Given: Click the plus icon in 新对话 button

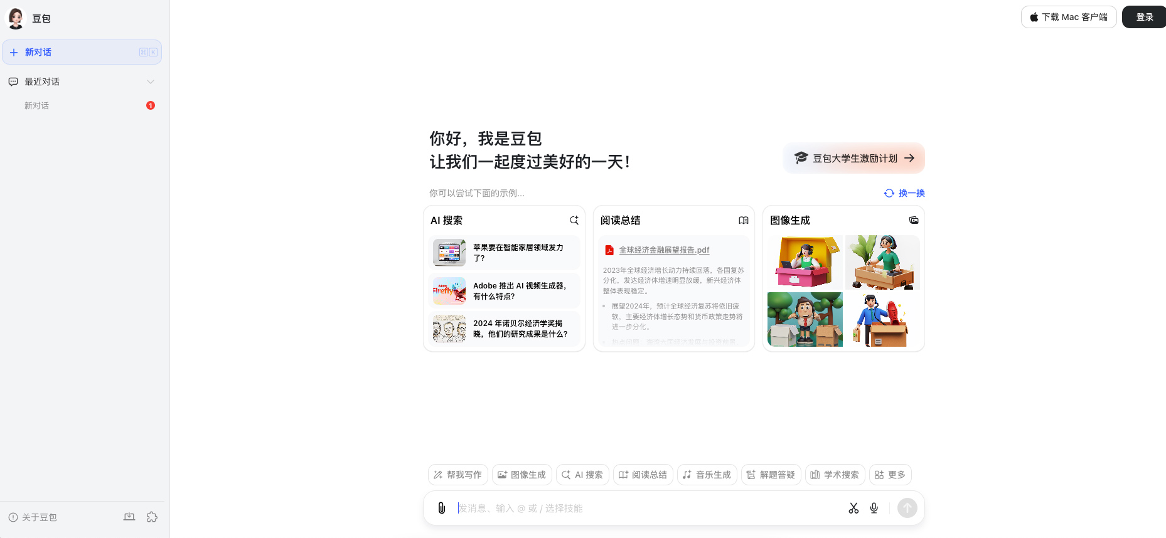Looking at the screenshot, I should (x=14, y=52).
